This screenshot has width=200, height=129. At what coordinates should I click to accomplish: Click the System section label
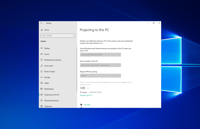(43, 41)
